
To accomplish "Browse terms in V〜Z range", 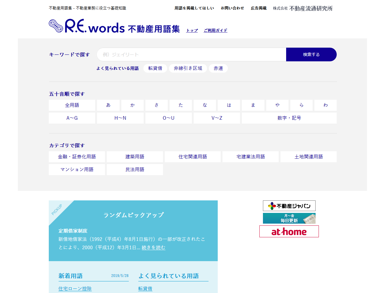I will (x=217, y=118).
